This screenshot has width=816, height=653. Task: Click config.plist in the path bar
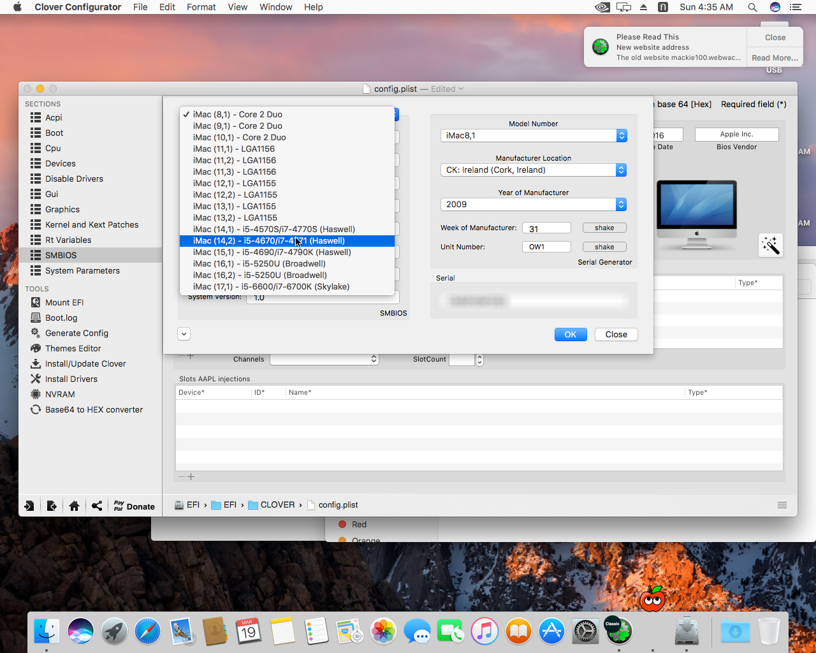[x=332, y=504]
